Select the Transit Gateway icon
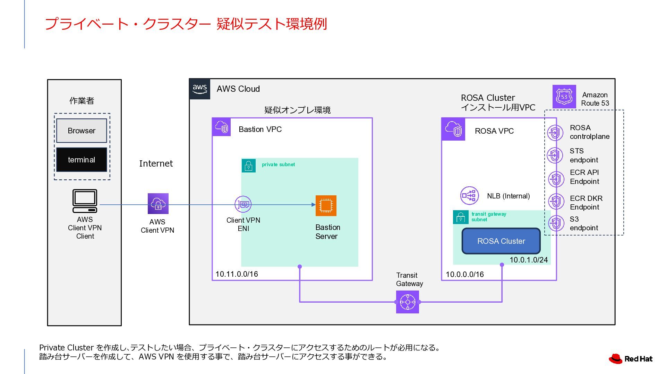The height and width of the screenshot is (374, 666). tap(408, 302)
